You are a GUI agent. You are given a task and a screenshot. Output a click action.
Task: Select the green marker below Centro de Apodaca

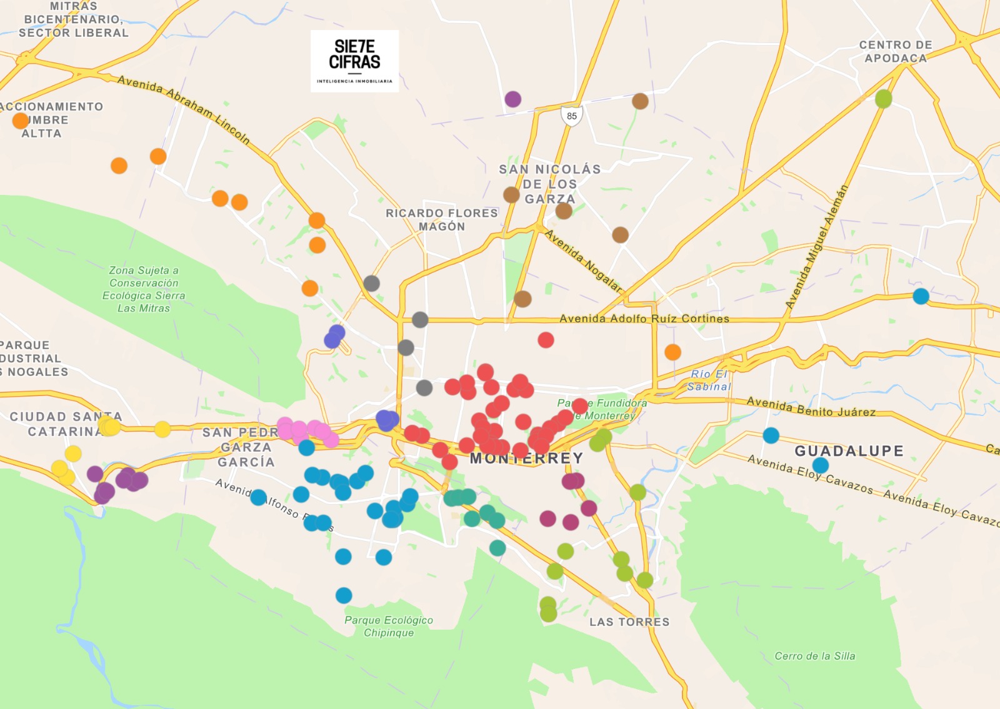(883, 99)
